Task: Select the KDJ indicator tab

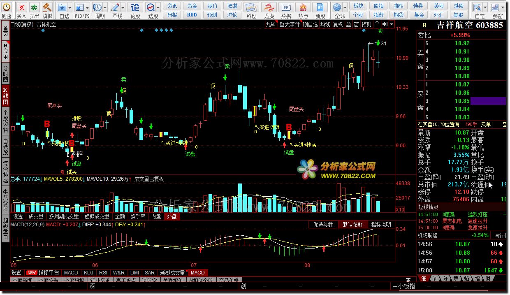Action: [x=88, y=272]
